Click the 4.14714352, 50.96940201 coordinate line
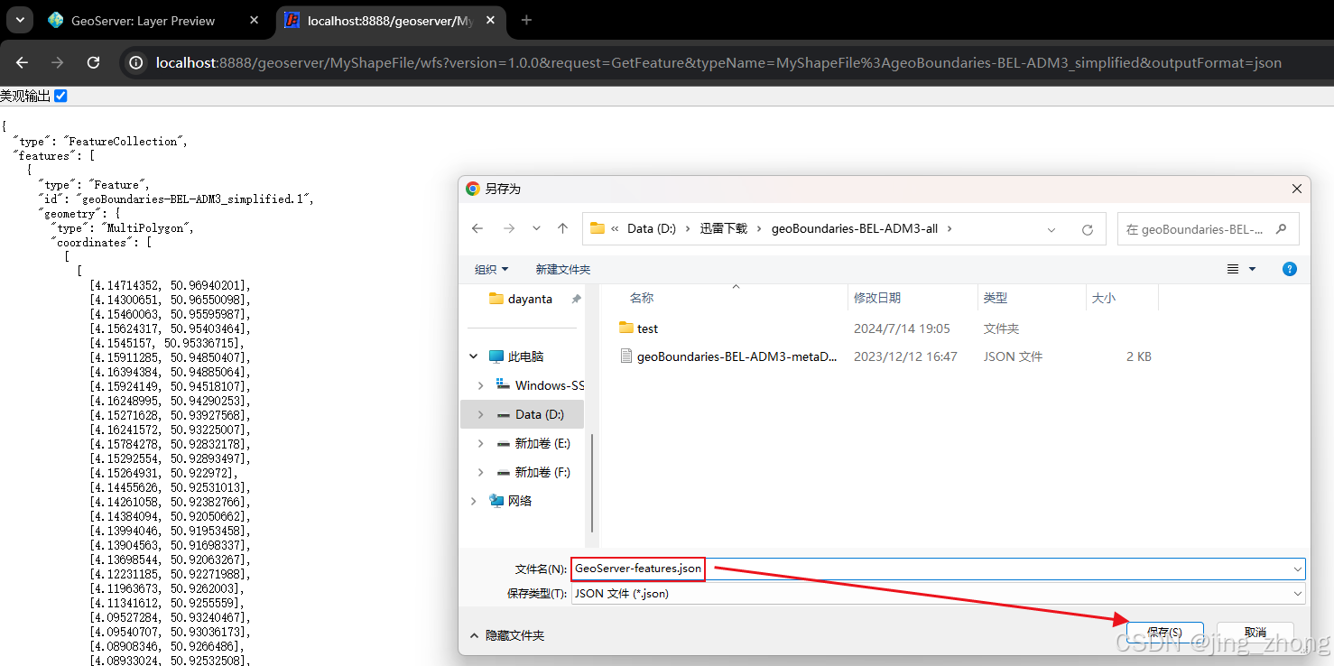 pyautogui.click(x=171, y=285)
